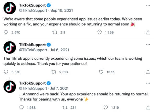Viewport: 154px width, 112px height.
Task: Open more options on the Jul 7 tweet
Action: (148, 83)
